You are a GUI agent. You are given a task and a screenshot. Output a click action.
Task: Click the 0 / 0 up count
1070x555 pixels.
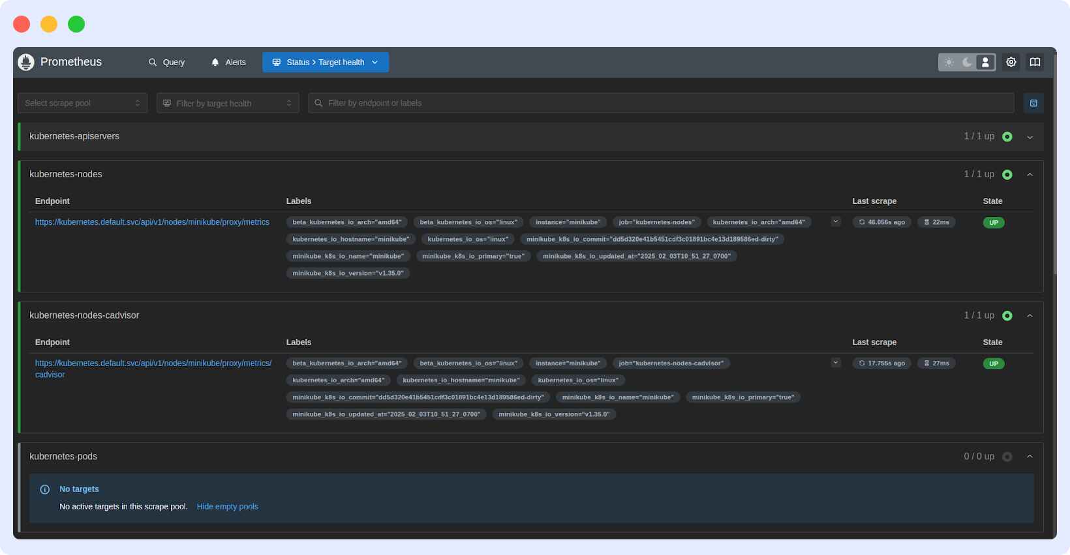pyautogui.click(x=979, y=457)
